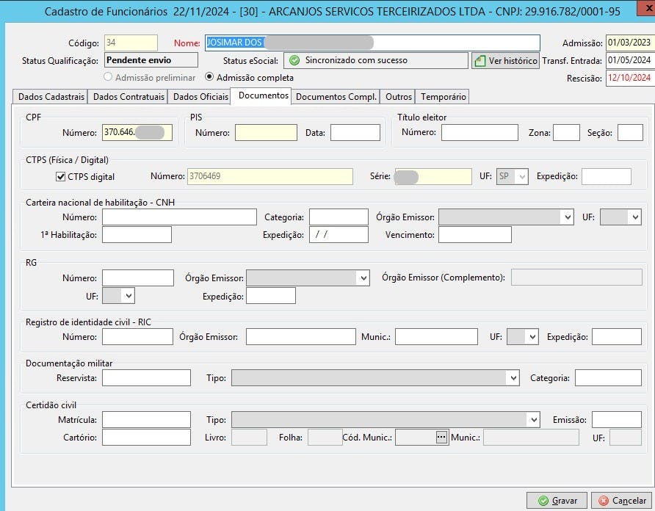The height and width of the screenshot is (511, 655).
Task: Click the RIC Expedição field
Action: (617, 337)
